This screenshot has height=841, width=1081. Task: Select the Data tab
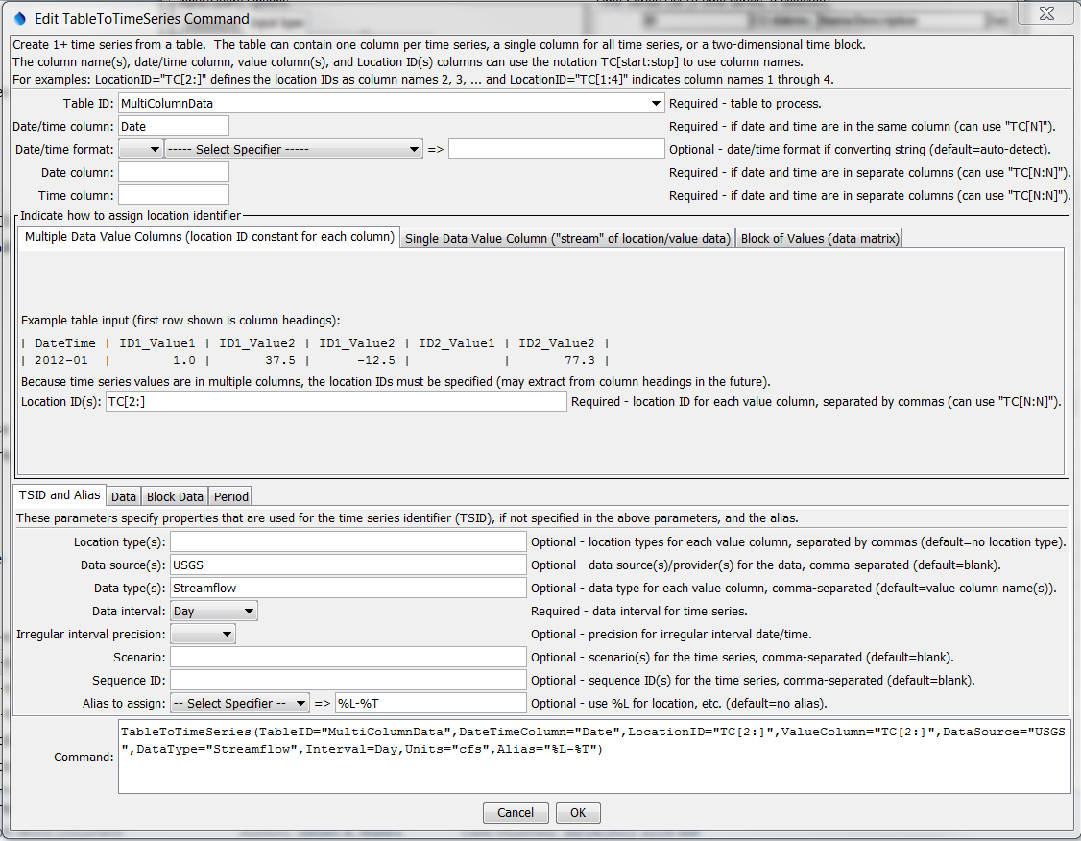(x=123, y=496)
